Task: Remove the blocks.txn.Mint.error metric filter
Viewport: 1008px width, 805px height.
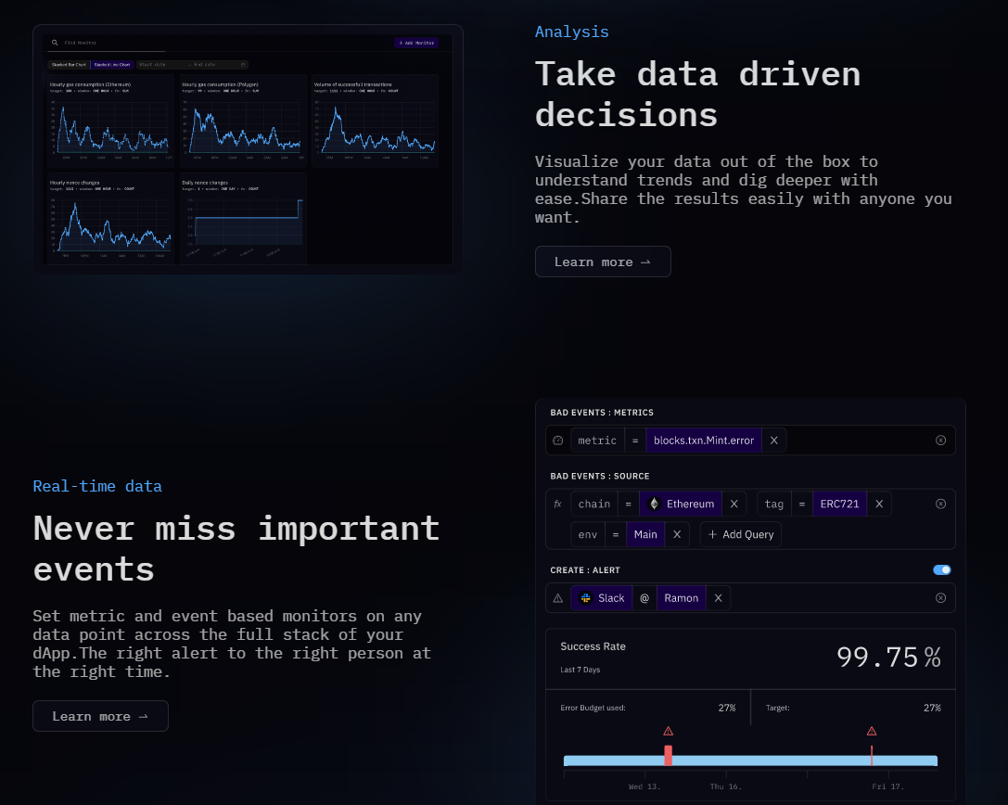Action: (x=773, y=441)
